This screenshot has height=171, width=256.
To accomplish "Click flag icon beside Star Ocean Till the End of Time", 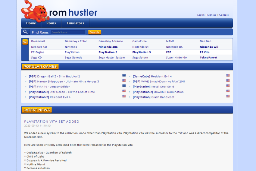I will [x=124, y=91].
